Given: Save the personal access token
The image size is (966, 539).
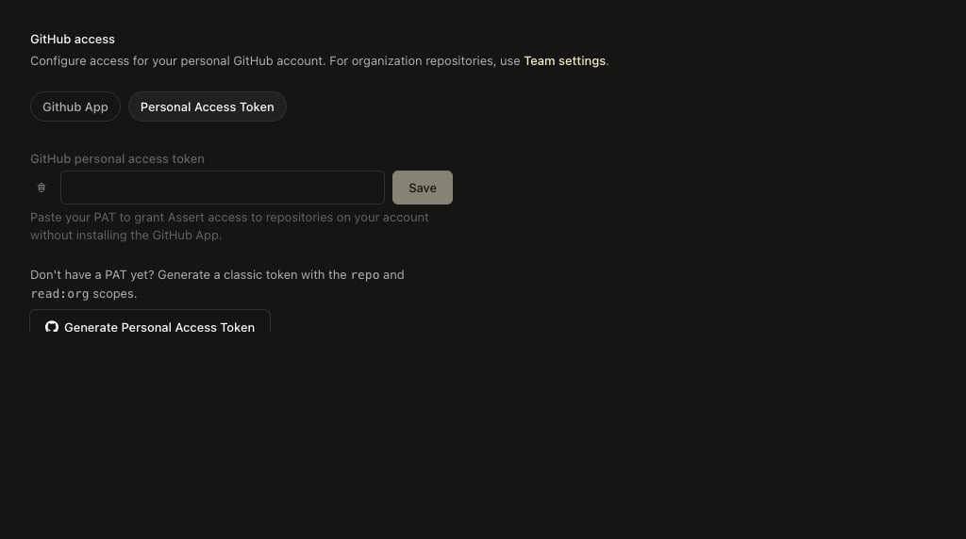Looking at the screenshot, I should pos(423,188).
